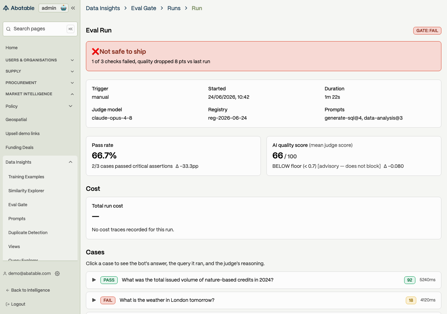Viewport: 447px width, 314px height.
Task: Click the score badge 18
Action: (x=411, y=300)
